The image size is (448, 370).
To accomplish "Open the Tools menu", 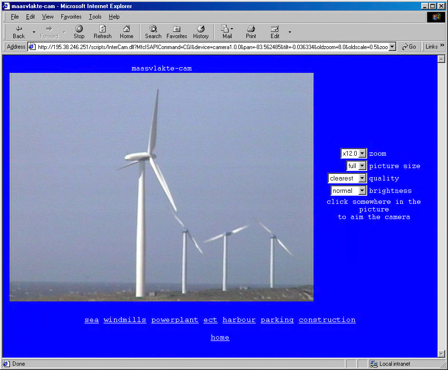I will (x=95, y=17).
